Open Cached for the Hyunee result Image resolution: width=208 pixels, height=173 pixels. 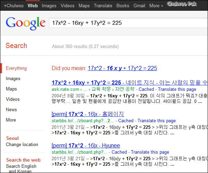[119, 152]
